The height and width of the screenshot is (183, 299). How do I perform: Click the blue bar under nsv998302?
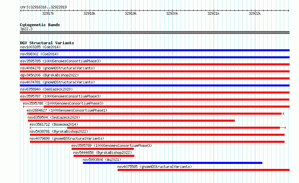(155, 57)
